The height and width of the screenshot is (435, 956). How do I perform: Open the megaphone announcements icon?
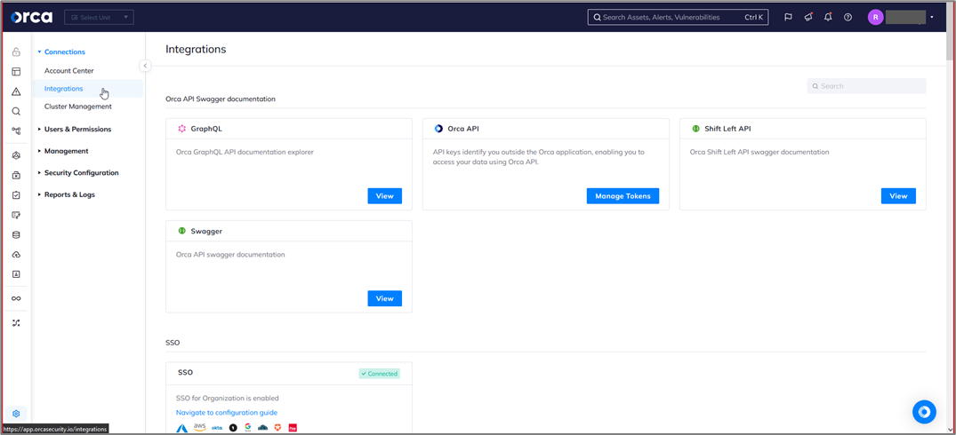pos(808,17)
